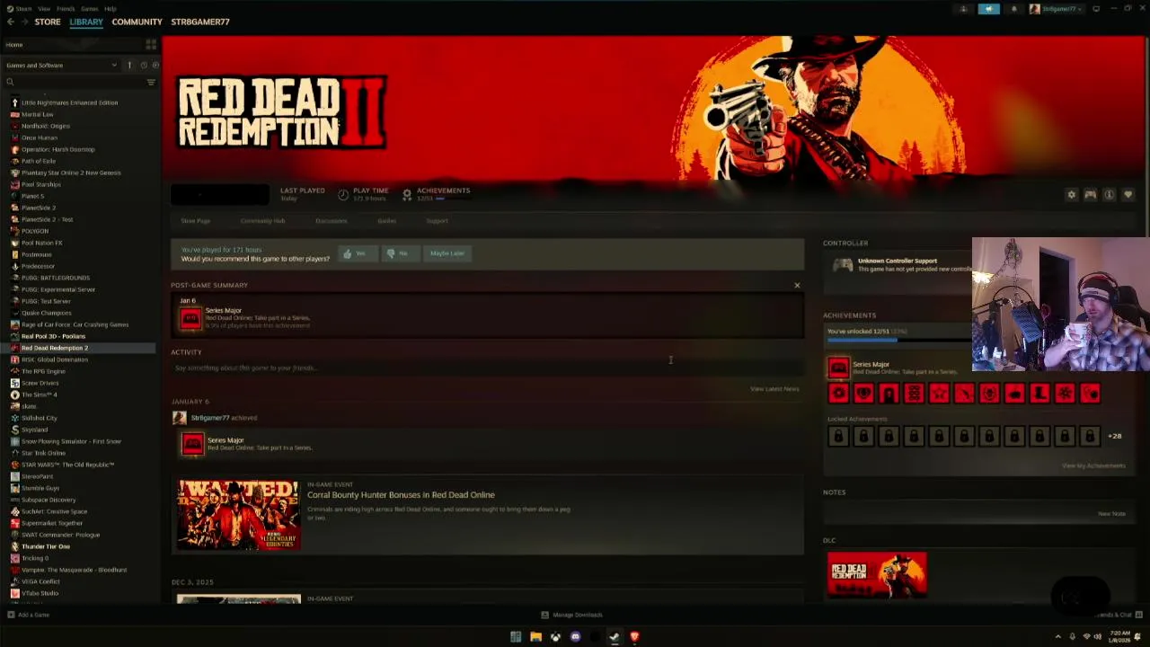Switch to Big Picture mode icon
This screenshot has height=647, width=1150.
pos(1095,9)
